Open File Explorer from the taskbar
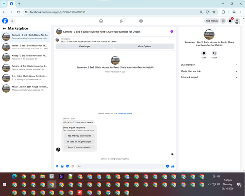 (x=43, y=176)
